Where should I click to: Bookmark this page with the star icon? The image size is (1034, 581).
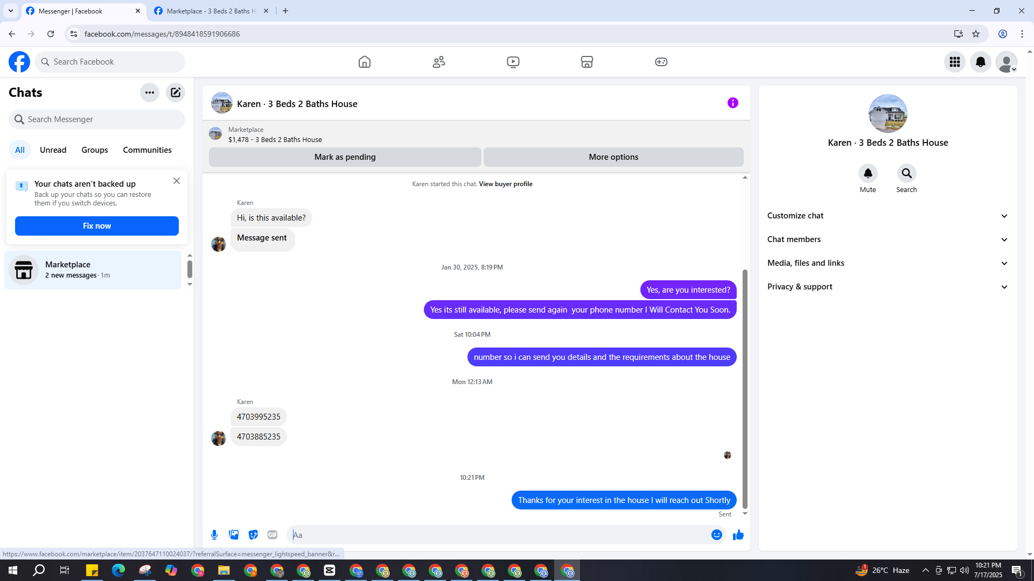pyautogui.click(x=976, y=34)
